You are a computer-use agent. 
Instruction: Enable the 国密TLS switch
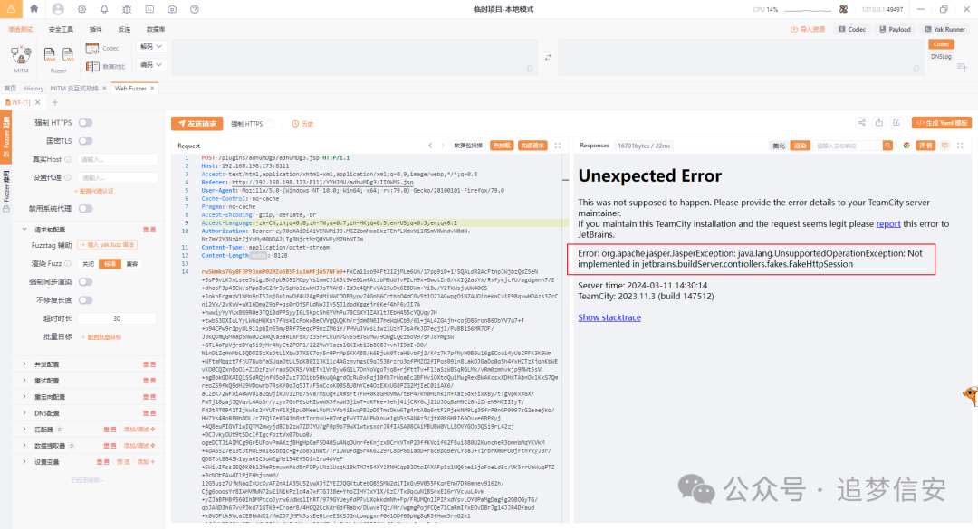pyautogui.click(x=85, y=141)
